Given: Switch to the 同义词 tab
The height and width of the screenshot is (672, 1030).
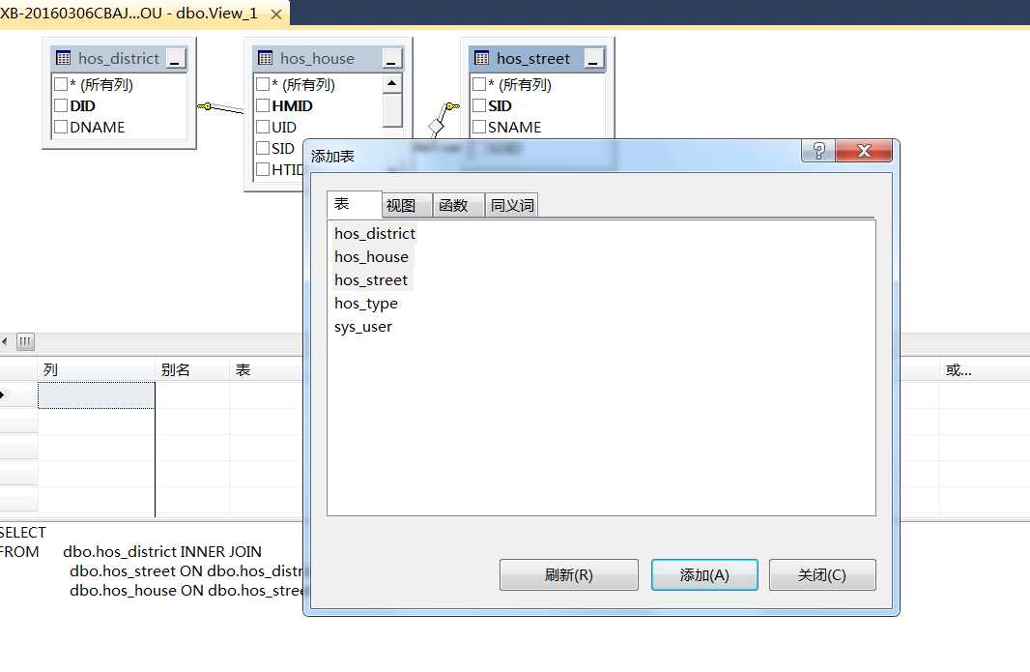Looking at the screenshot, I should [x=512, y=205].
